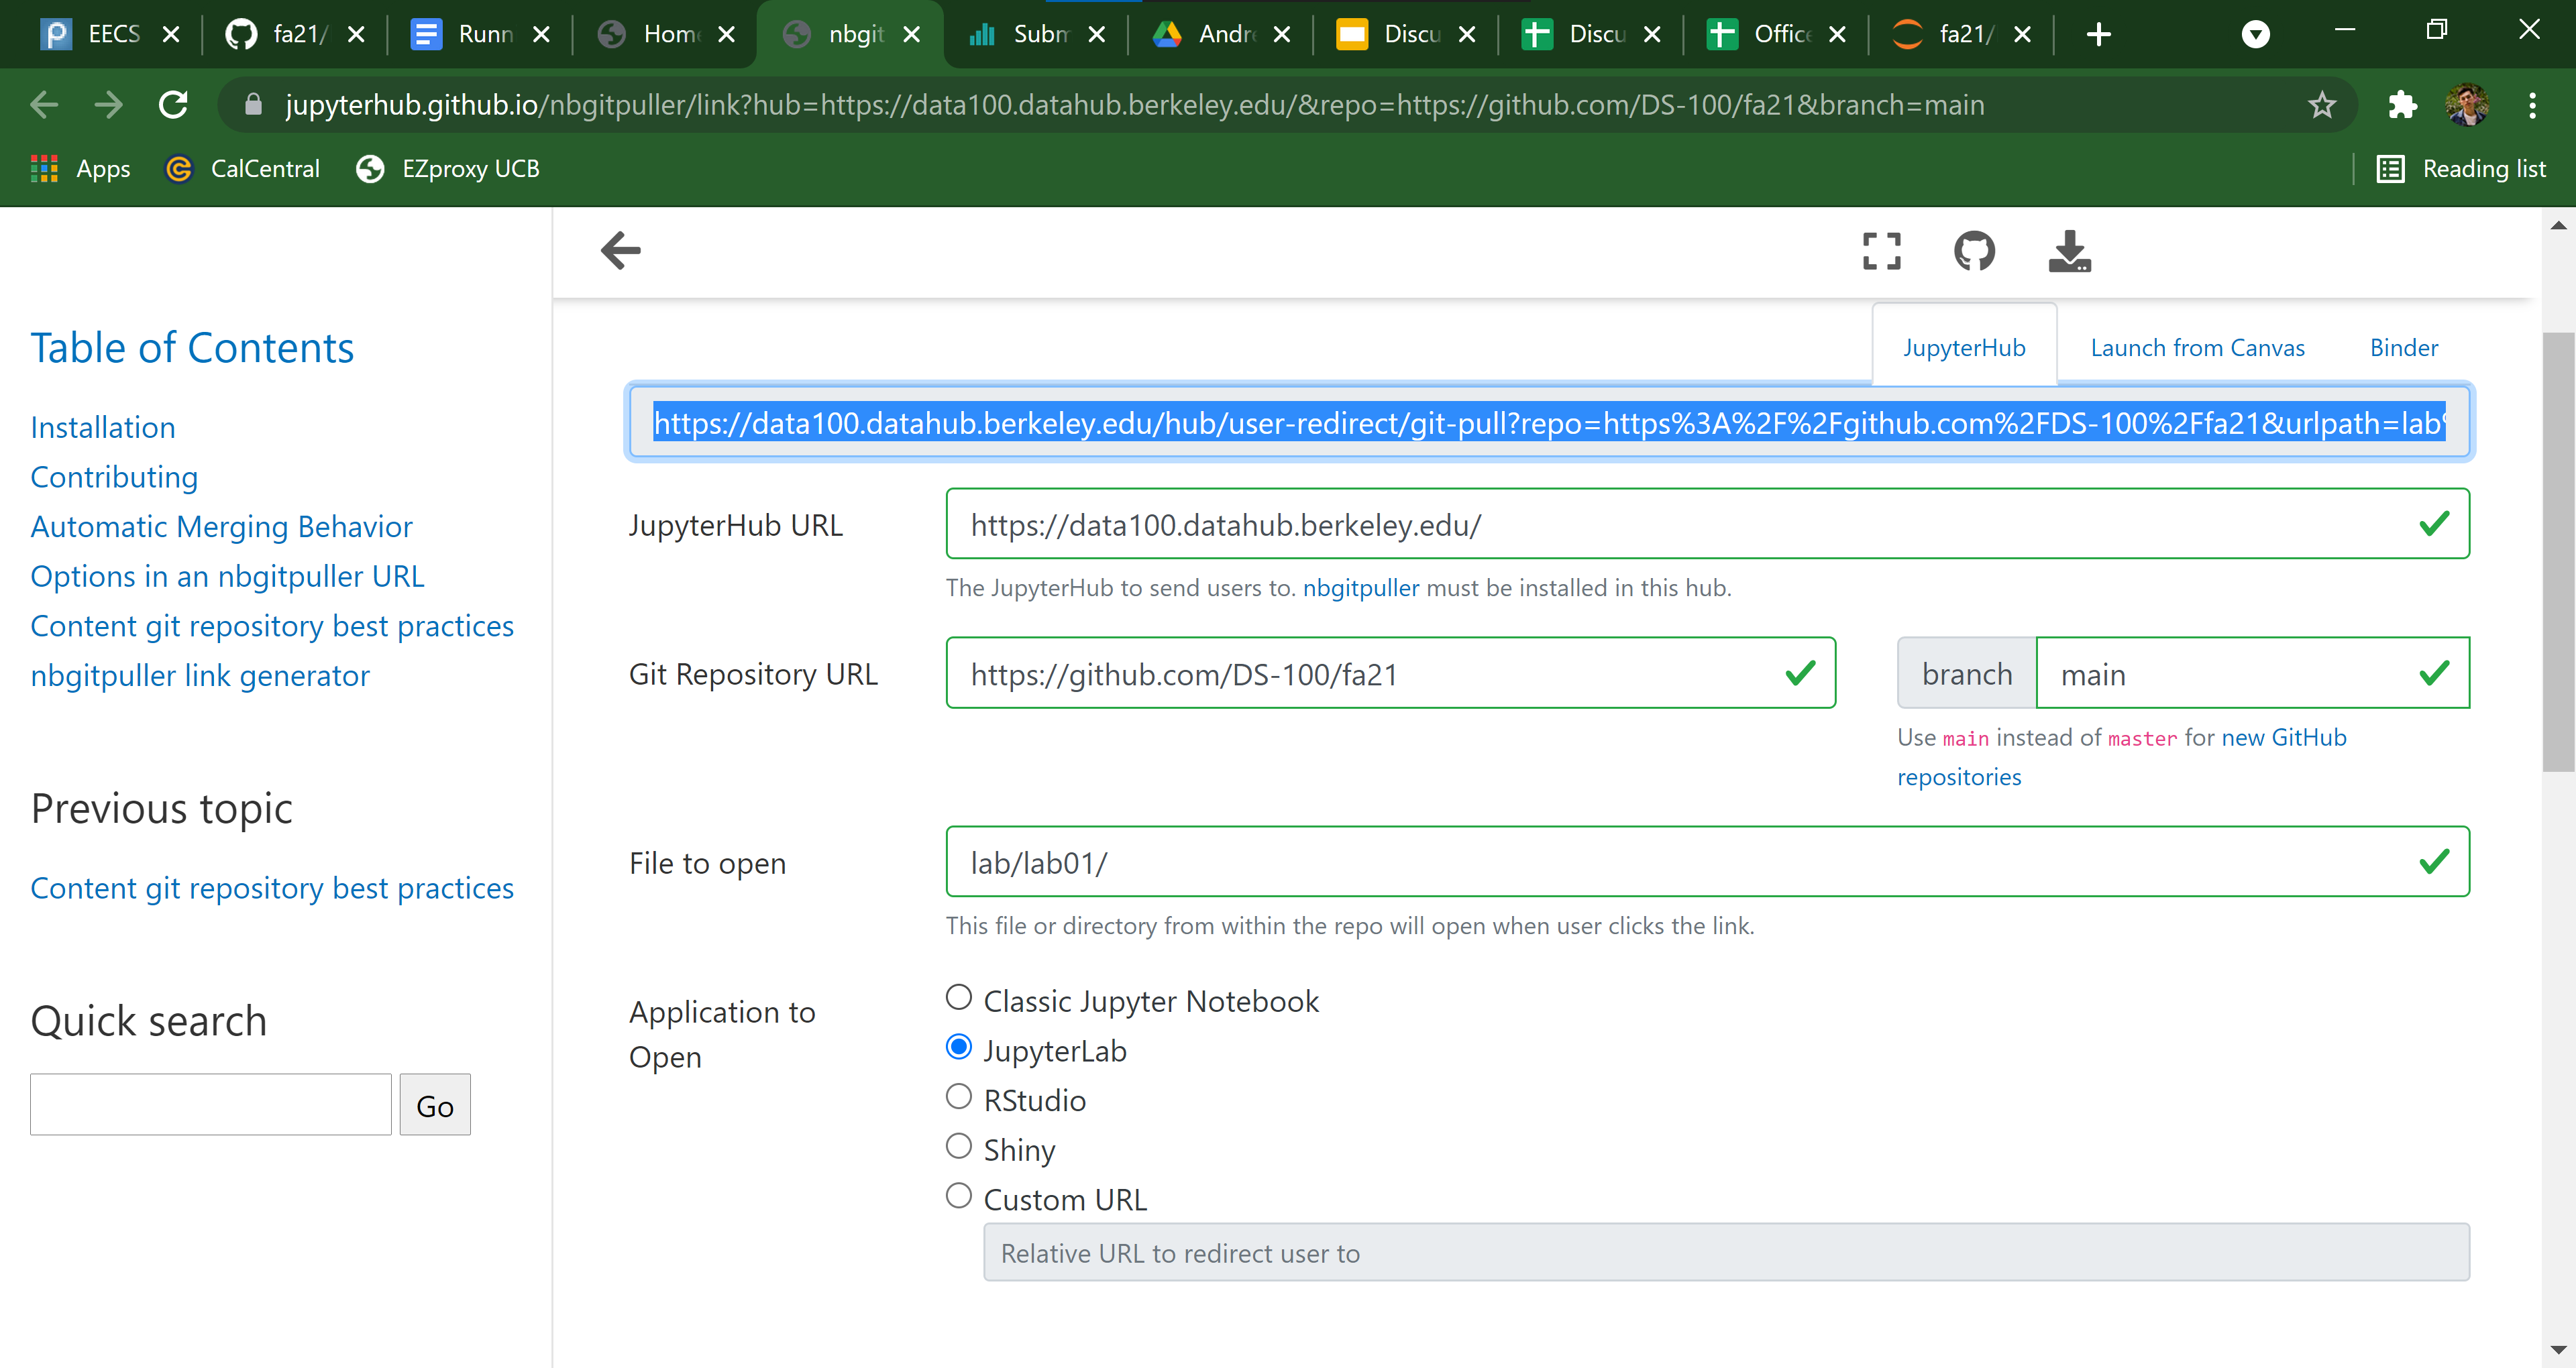This screenshot has width=2576, height=1368.
Task: Open the GitHub source repository icon
Action: point(1974,251)
